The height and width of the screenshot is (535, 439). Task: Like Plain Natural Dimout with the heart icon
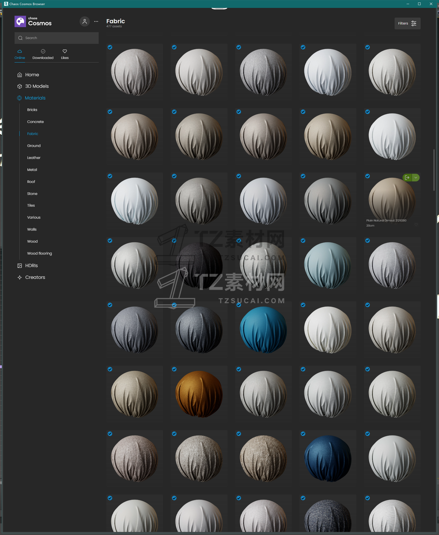tap(416, 225)
